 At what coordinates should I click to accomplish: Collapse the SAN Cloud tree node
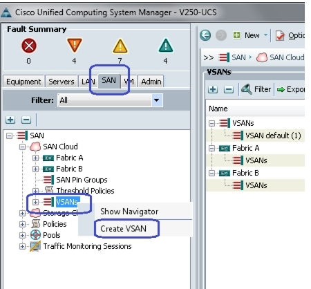(x=22, y=147)
